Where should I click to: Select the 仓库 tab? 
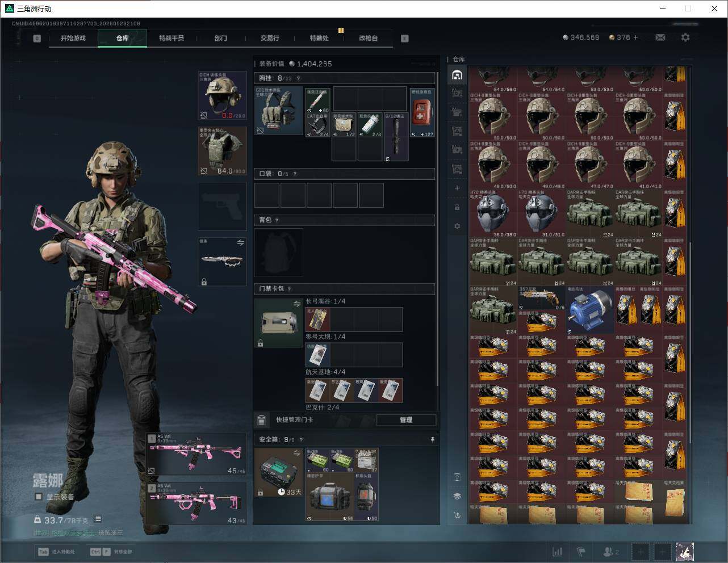[x=123, y=38]
